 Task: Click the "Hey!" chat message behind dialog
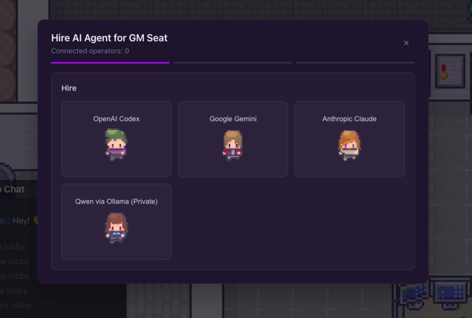point(21,221)
